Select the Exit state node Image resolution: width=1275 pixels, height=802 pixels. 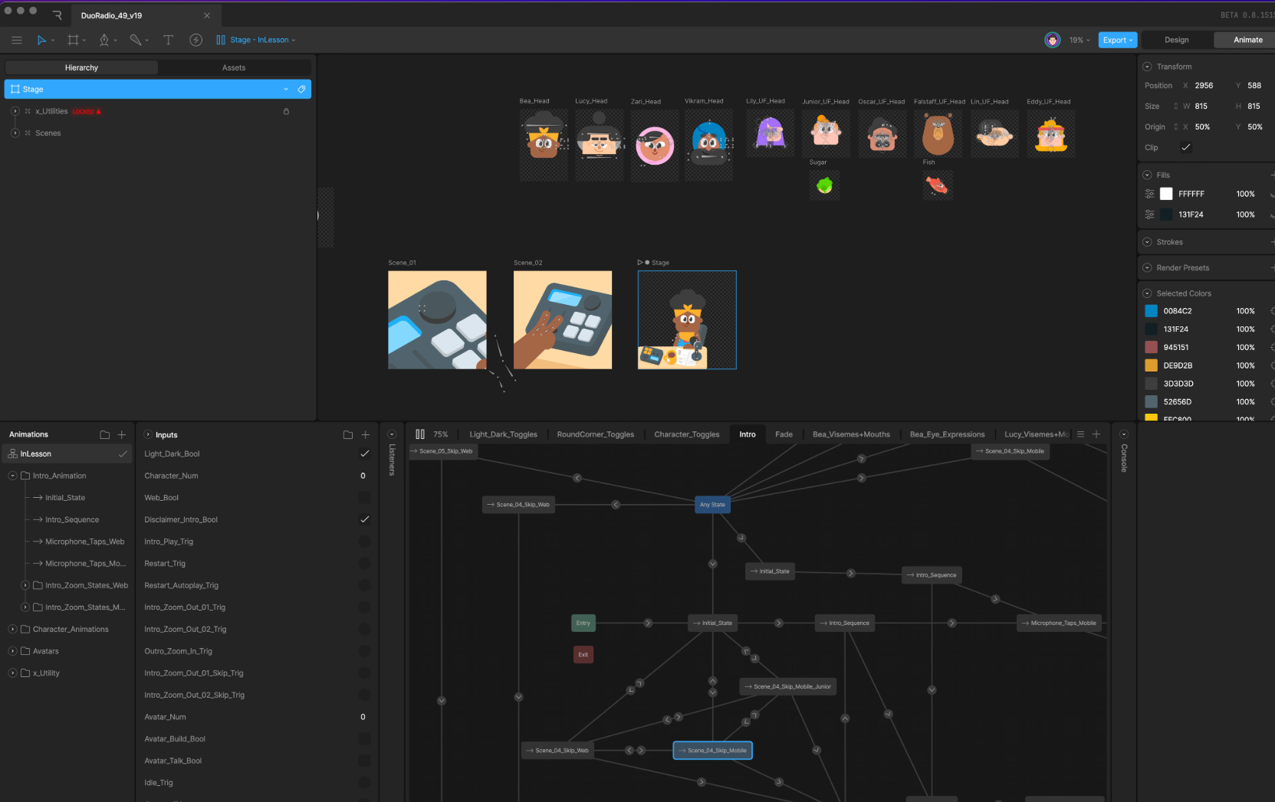[x=583, y=655]
